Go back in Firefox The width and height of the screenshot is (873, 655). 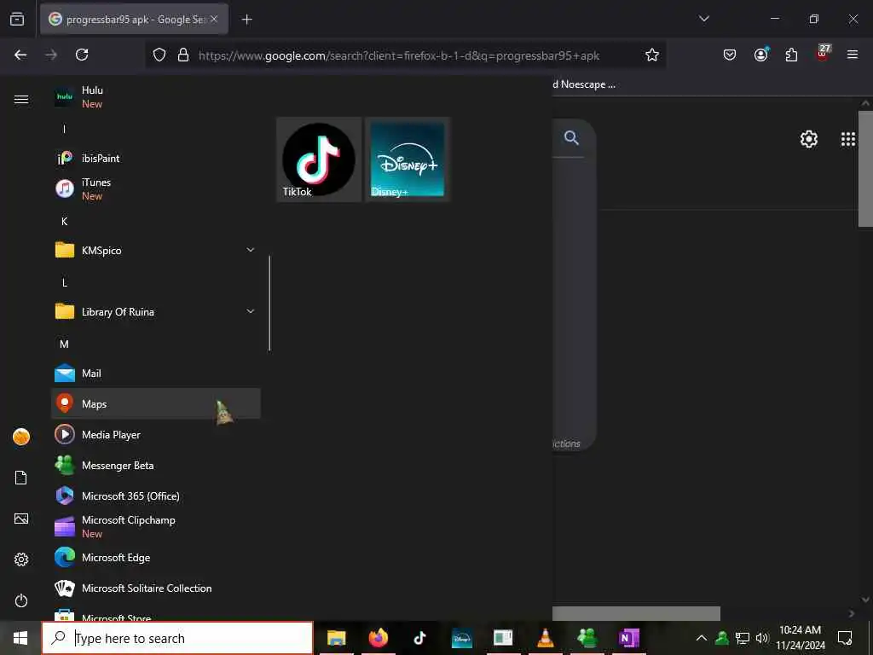coord(20,55)
